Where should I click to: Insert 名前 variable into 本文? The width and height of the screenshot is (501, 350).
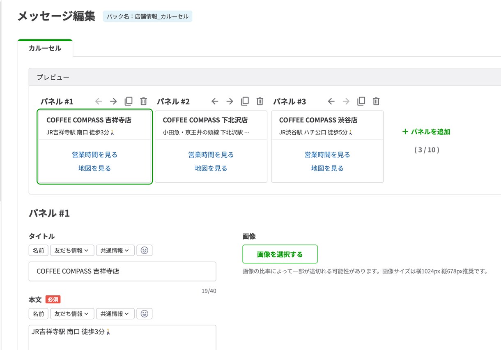coord(39,313)
